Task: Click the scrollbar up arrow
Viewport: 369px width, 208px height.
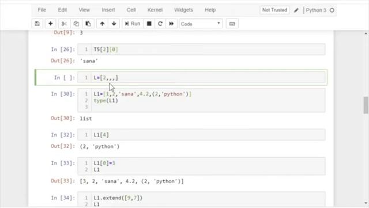Action: pyautogui.click(x=366, y=34)
